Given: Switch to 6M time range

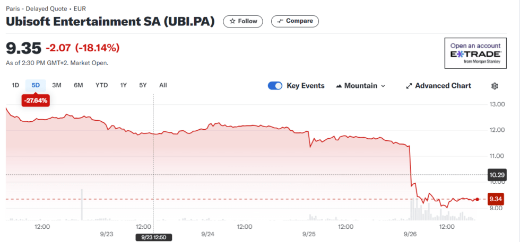Looking at the screenshot, I should [79, 85].
